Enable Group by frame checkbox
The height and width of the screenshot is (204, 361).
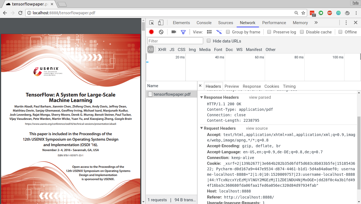[228, 32]
